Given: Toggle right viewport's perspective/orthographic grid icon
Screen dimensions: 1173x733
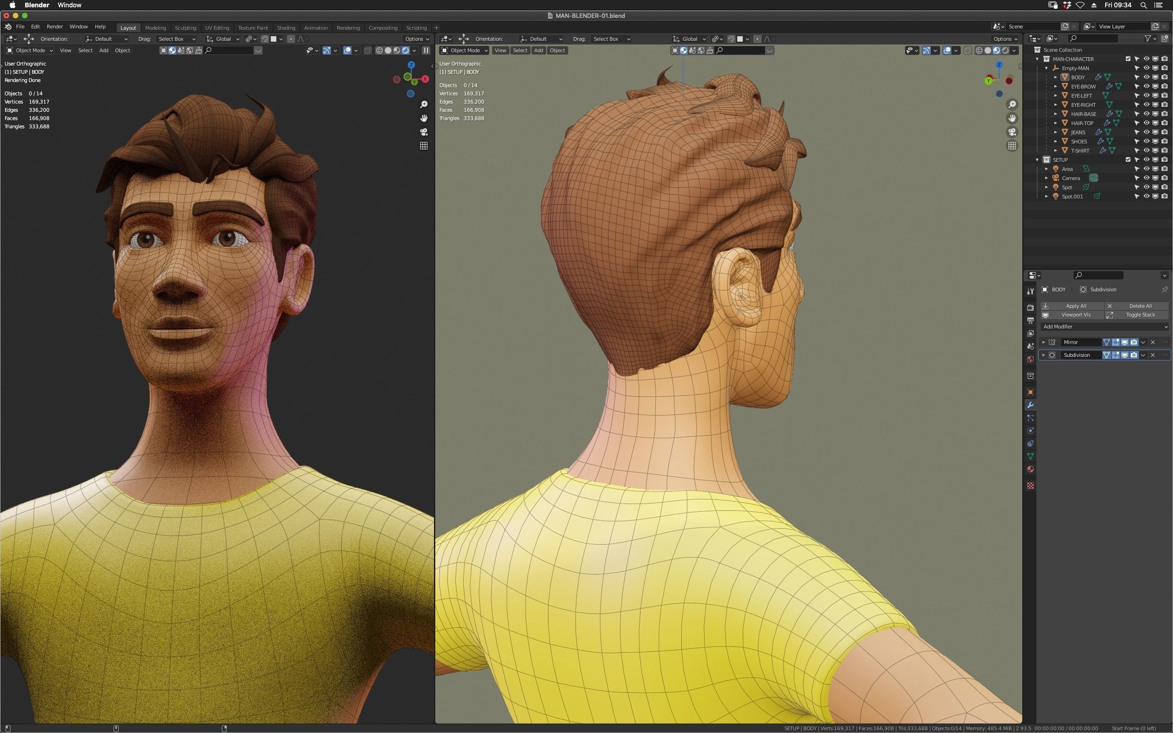Looking at the screenshot, I should (1012, 145).
